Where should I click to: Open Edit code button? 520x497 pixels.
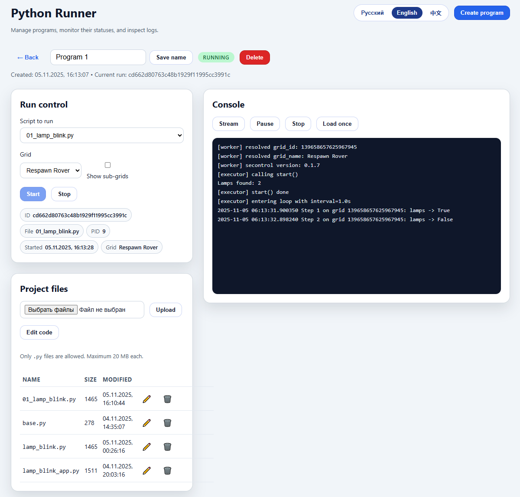(x=39, y=332)
